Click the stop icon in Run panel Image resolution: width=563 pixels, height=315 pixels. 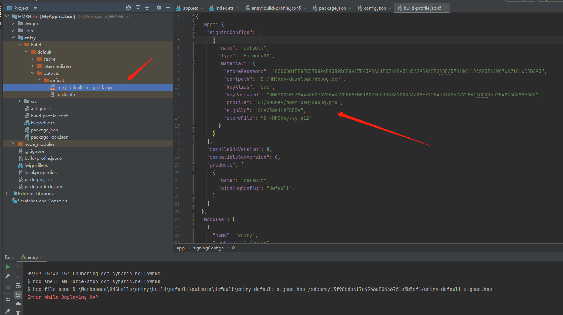(x=8, y=288)
